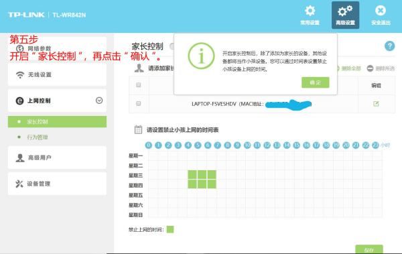This screenshot has height=254, width=402.
Task: Click edit icon for LAPTOP-FSVESHDV row
Action: (x=376, y=104)
